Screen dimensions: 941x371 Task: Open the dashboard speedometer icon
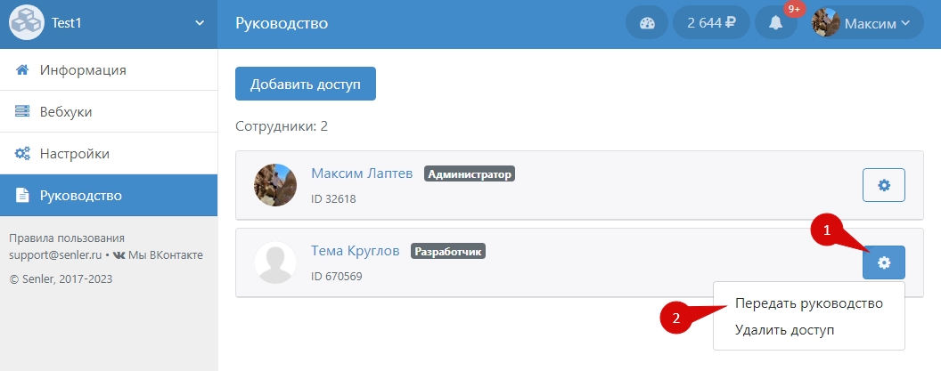[x=647, y=23]
